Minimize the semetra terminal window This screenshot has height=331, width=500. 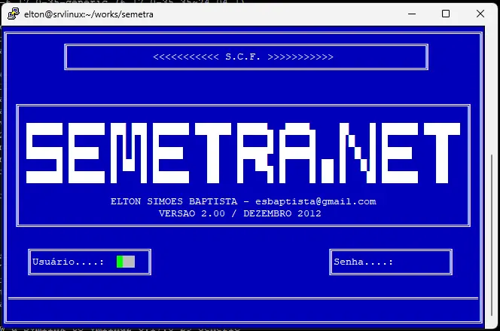[x=412, y=14]
